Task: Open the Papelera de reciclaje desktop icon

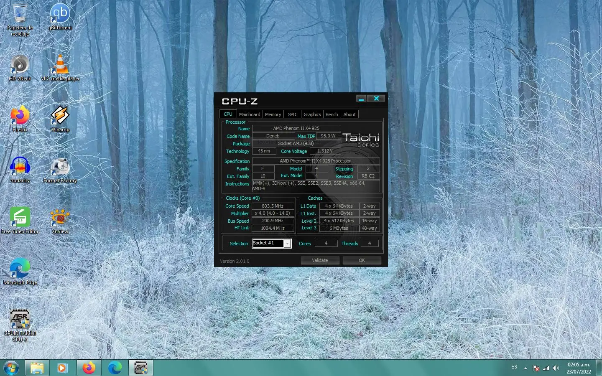Action: pos(20,19)
